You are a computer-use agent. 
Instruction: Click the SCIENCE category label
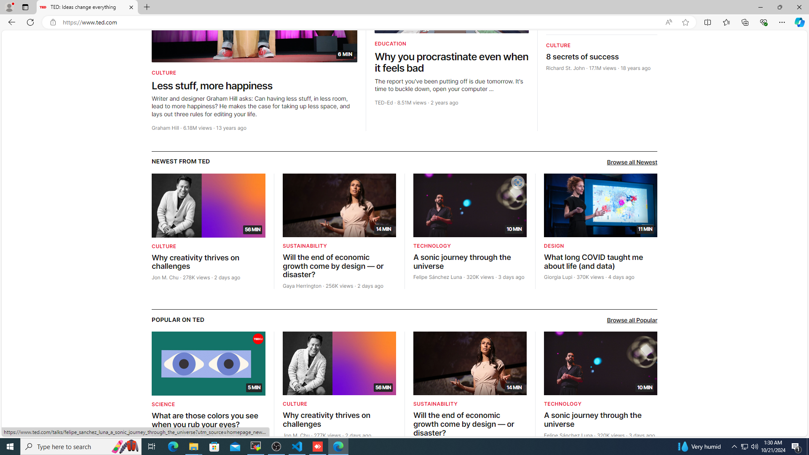click(x=163, y=404)
